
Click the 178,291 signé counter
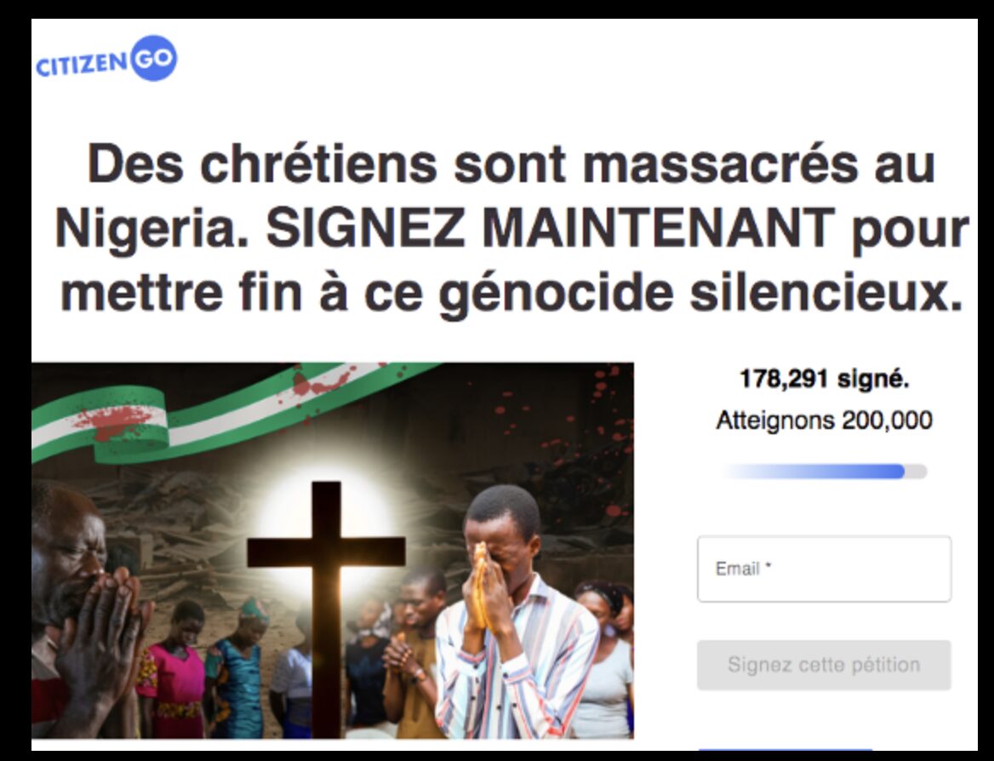click(824, 380)
